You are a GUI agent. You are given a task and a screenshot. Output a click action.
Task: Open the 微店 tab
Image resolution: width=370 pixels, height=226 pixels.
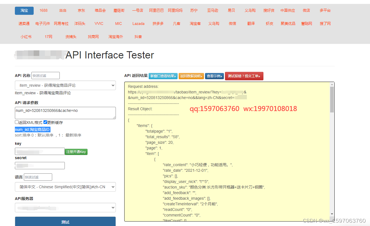tap(307, 11)
